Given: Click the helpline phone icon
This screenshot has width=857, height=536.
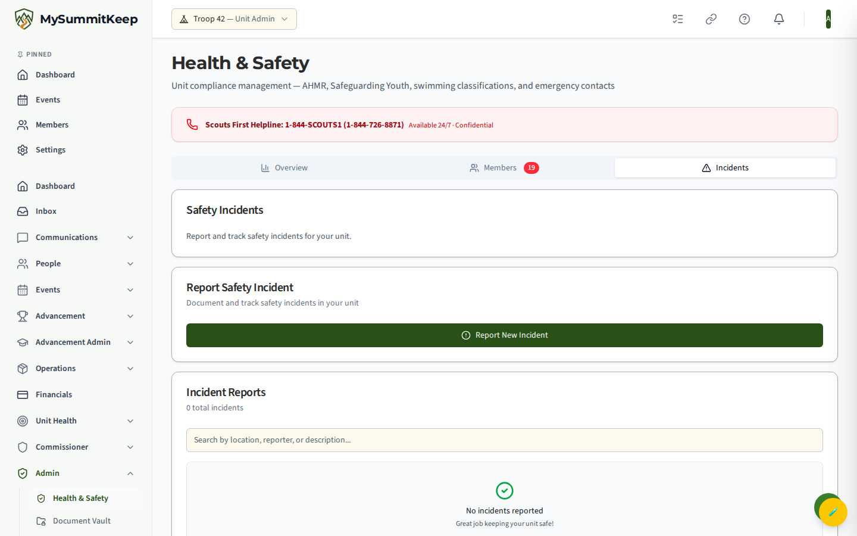Looking at the screenshot, I should click(192, 124).
